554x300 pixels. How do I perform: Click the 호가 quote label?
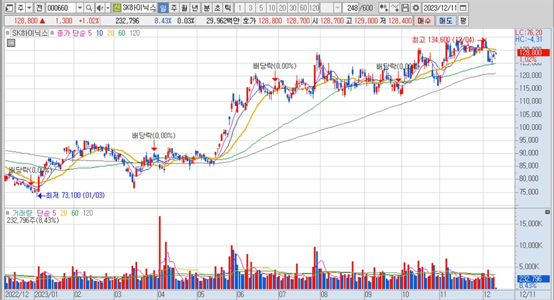point(249,21)
